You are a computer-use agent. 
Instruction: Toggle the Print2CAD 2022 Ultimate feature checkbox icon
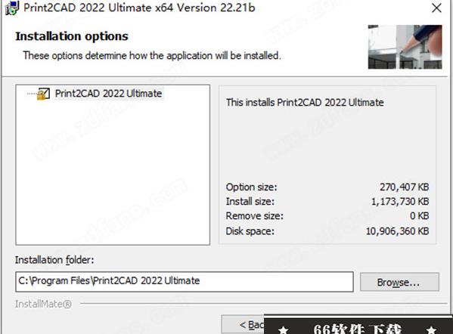pos(43,94)
